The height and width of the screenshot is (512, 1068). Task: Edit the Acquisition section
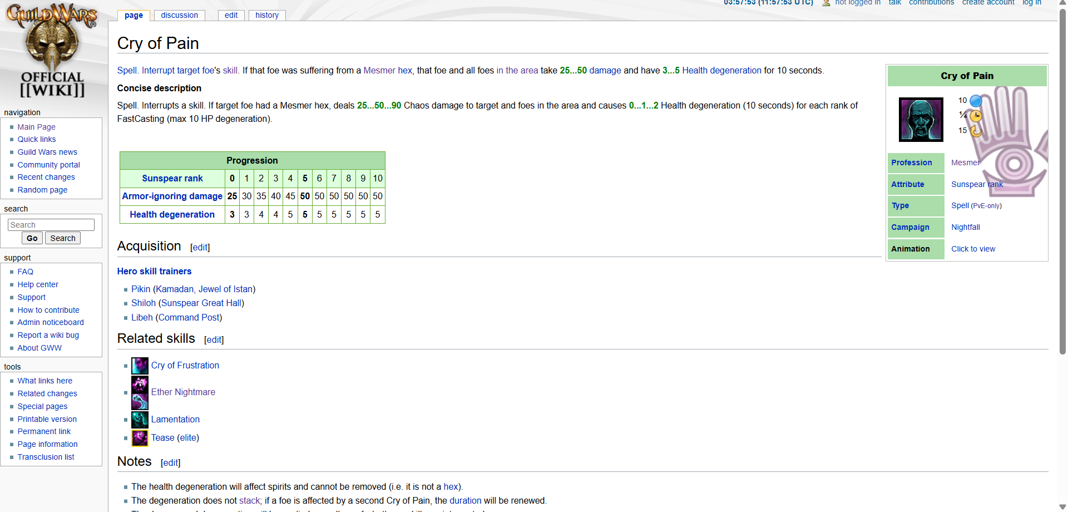[x=200, y=247]
